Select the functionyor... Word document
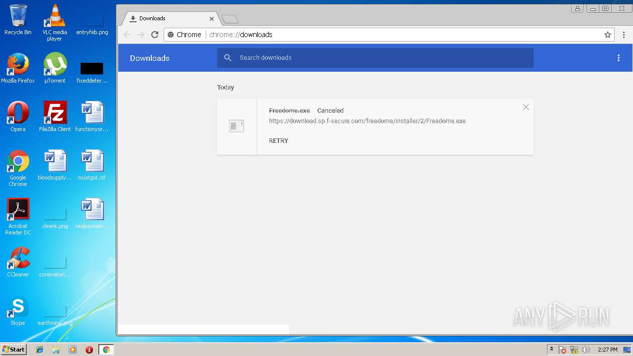Image resolution: width=633 pixels, height=356 pixels. [92, 117]
